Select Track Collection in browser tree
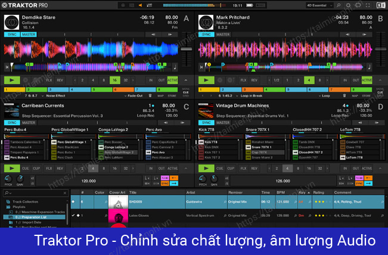The image size is (388, 255). (25, 201)
